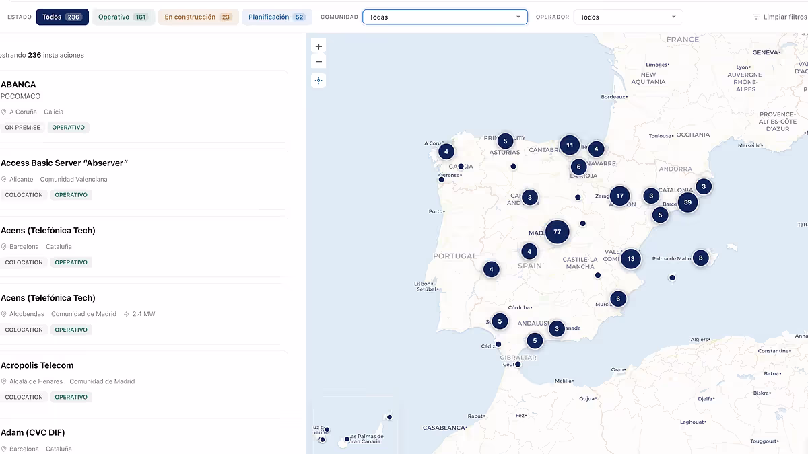Click the locate-me map control icon
Viewport: 808px width, 454px height.
pyautogui.click(x=318, y=81)
